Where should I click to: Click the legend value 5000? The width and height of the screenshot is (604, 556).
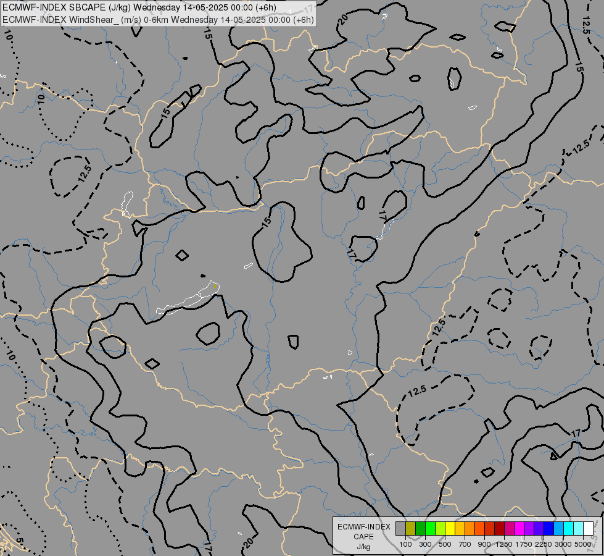[x=583, y=544]
